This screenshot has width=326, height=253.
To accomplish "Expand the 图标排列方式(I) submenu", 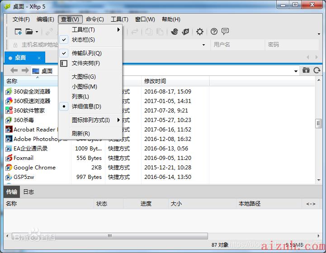I will (x=90, y=120).
